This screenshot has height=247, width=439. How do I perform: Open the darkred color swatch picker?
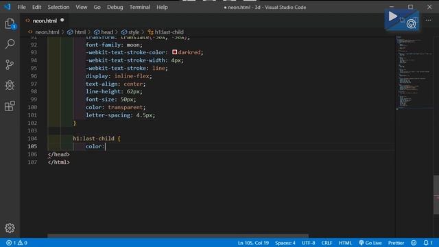pyautogui.click(x=175, y=52)
